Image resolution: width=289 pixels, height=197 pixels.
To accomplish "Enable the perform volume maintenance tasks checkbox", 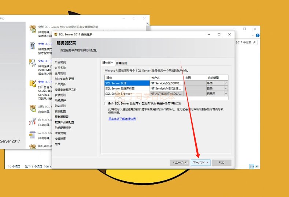I will (106, 104).
